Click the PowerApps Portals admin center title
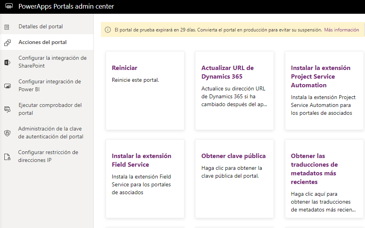365x228 pixels. (66, 6)
